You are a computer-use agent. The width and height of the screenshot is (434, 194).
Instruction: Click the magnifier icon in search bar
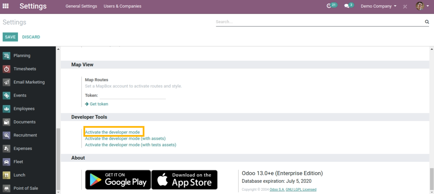tap(427, 22)
